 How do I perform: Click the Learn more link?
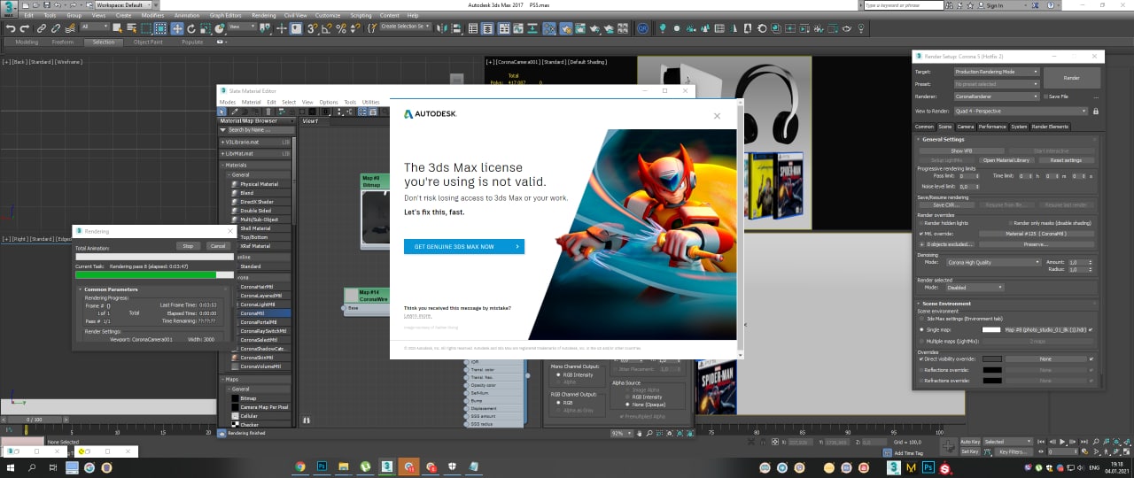(x=417, y=315)
